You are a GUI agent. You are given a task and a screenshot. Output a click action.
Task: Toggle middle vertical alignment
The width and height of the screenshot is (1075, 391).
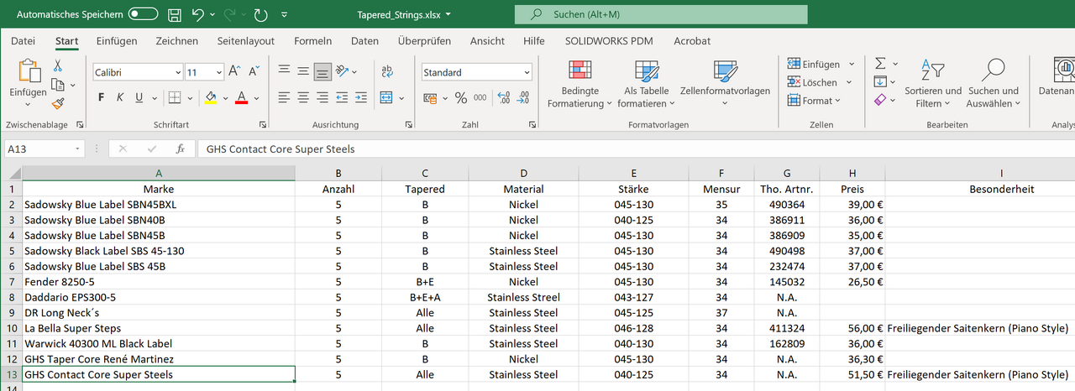point(303,72)
